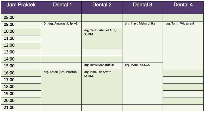The width and height of the screenshot is (205, 113).
Task: Select the Dental 2 column header
Action: (102, 5)
